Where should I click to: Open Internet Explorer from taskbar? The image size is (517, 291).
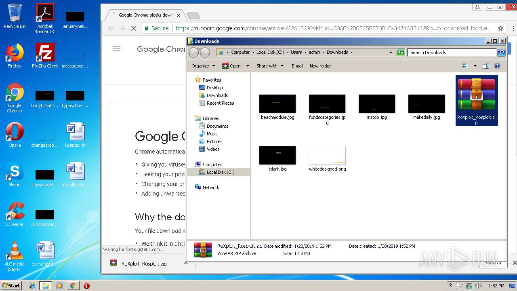(32, 286)
